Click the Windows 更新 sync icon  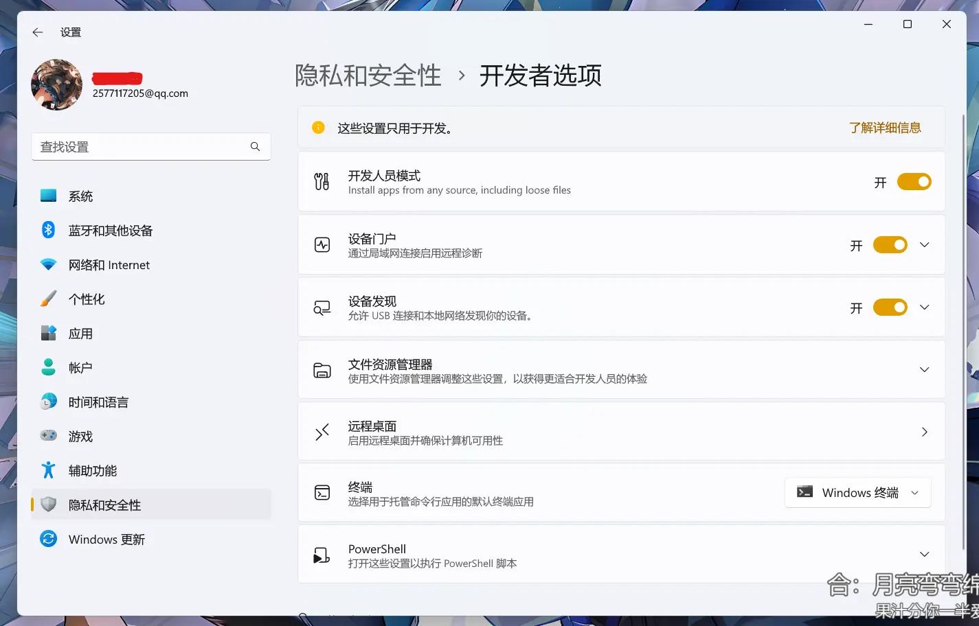pyautogui.click(x=48, y=539)
